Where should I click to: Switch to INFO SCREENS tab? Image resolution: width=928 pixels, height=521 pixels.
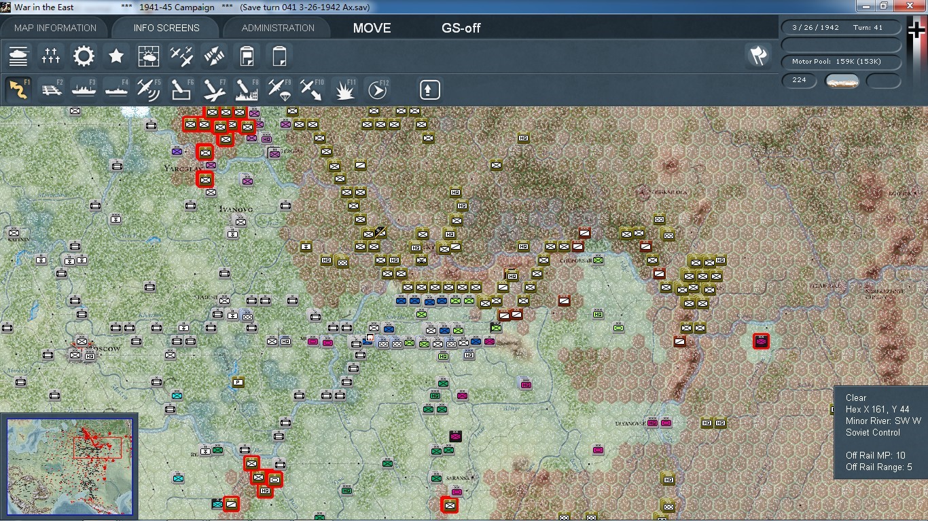[166, 28]
